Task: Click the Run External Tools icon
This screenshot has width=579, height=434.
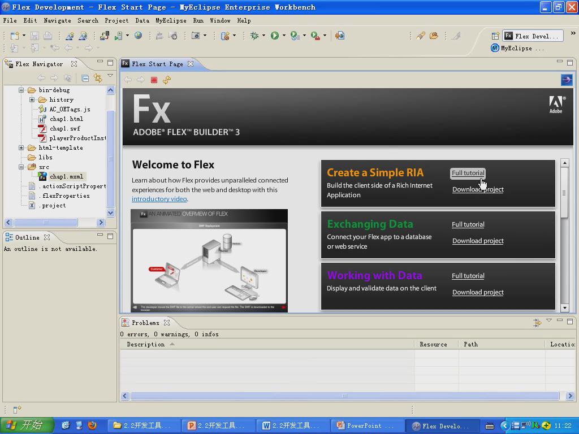Action: 315,36
